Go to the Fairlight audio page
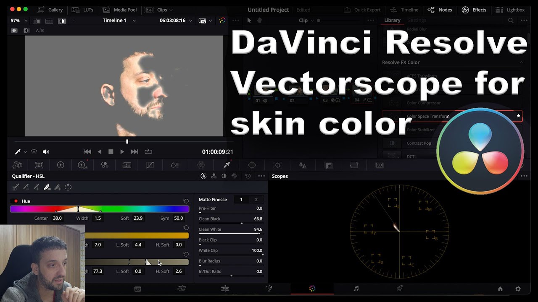Viewport: 538px width, 302px height. coord(356,289)
